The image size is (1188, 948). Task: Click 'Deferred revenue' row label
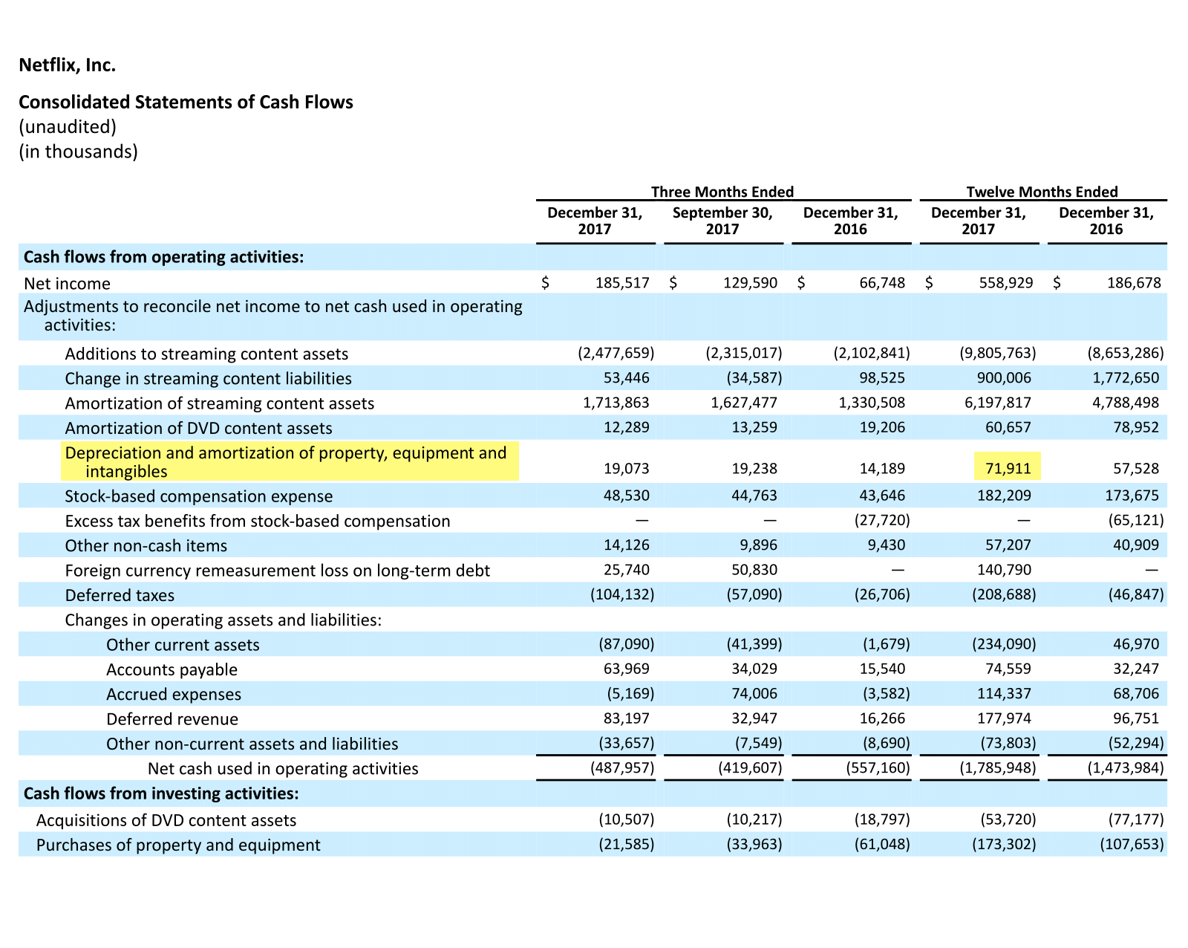172,719
